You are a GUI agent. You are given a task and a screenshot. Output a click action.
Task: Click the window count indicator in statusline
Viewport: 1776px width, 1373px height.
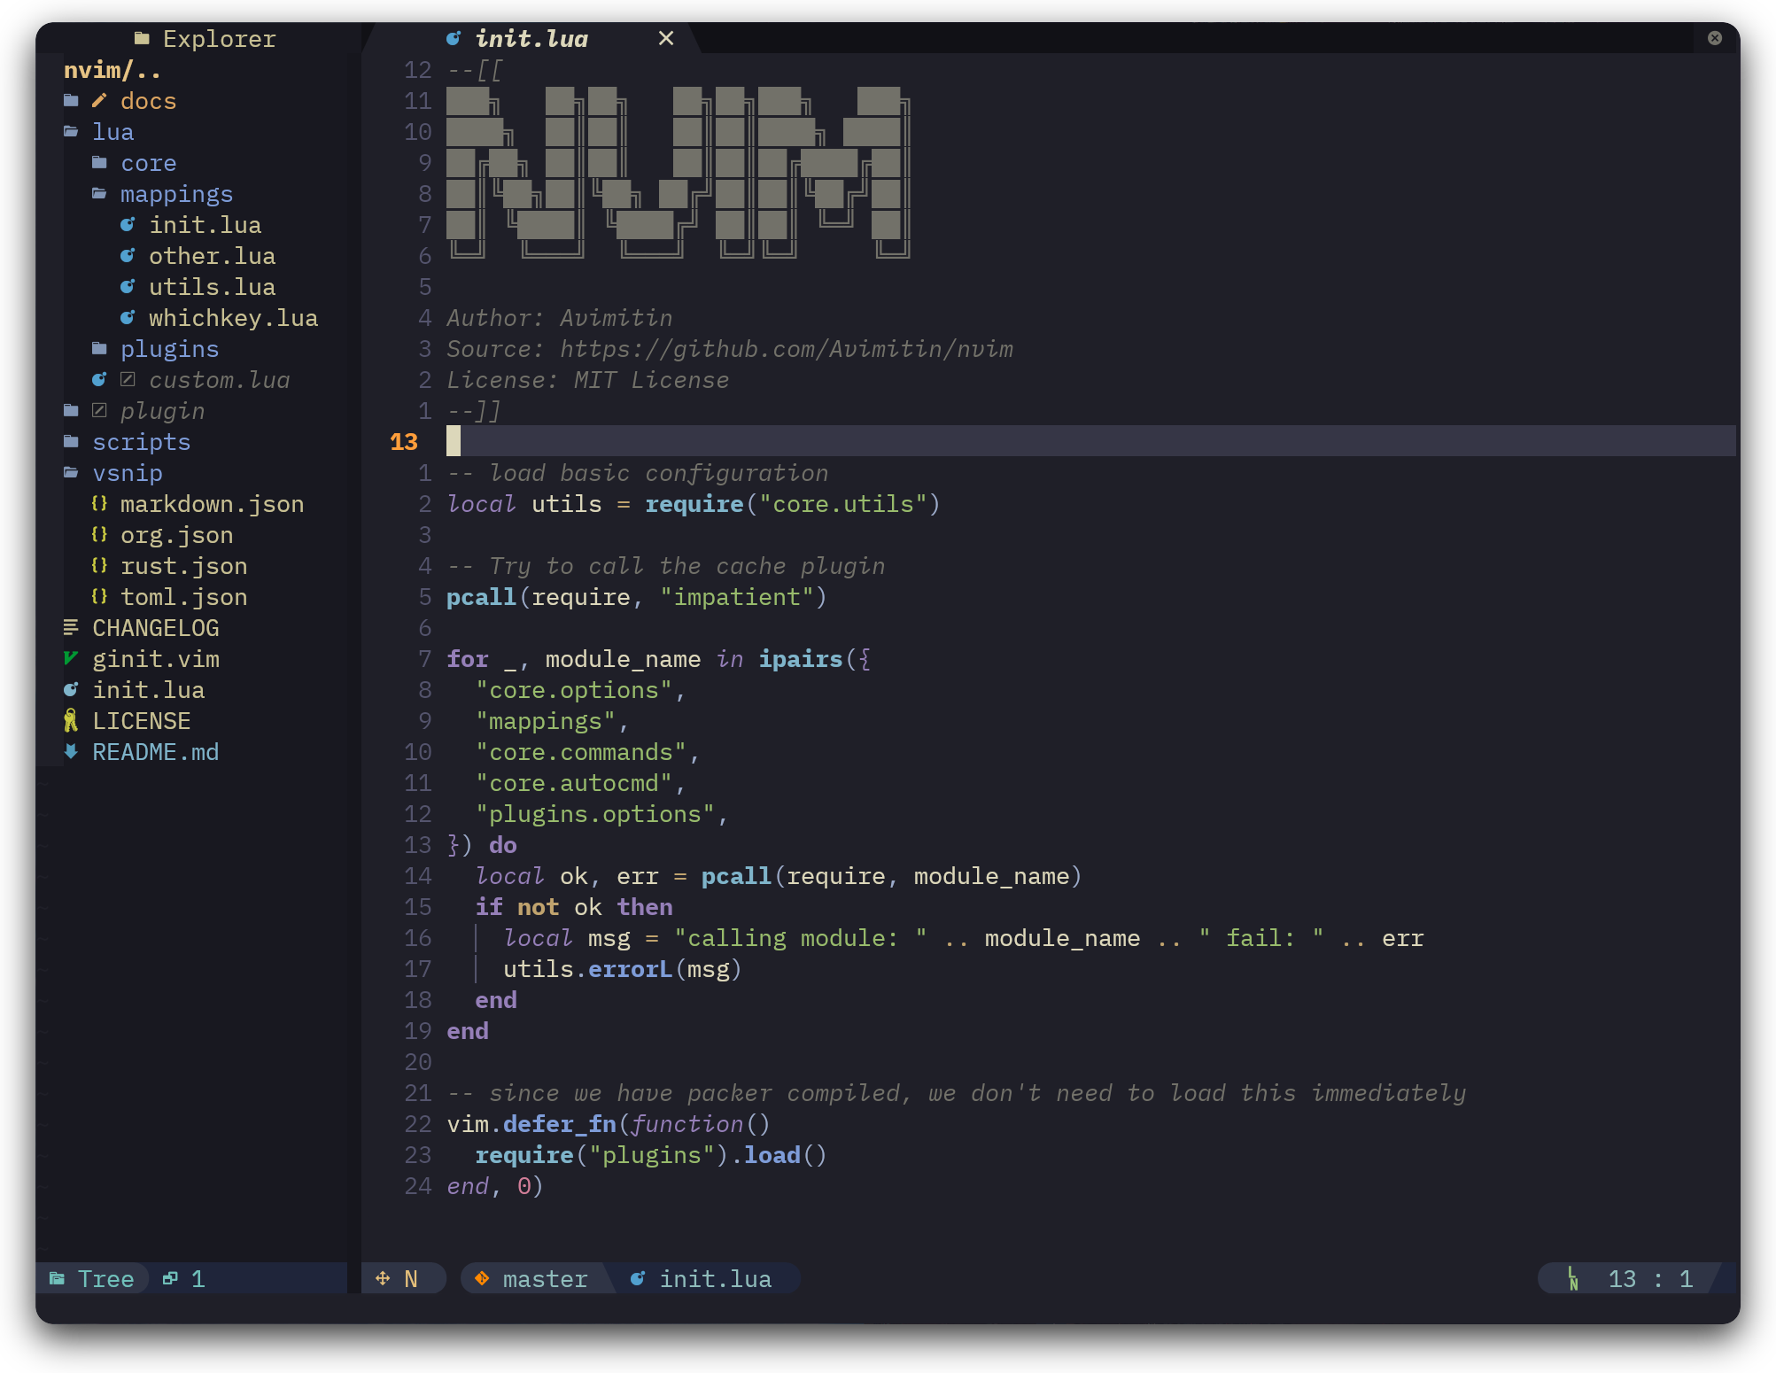pos(184,1278)
